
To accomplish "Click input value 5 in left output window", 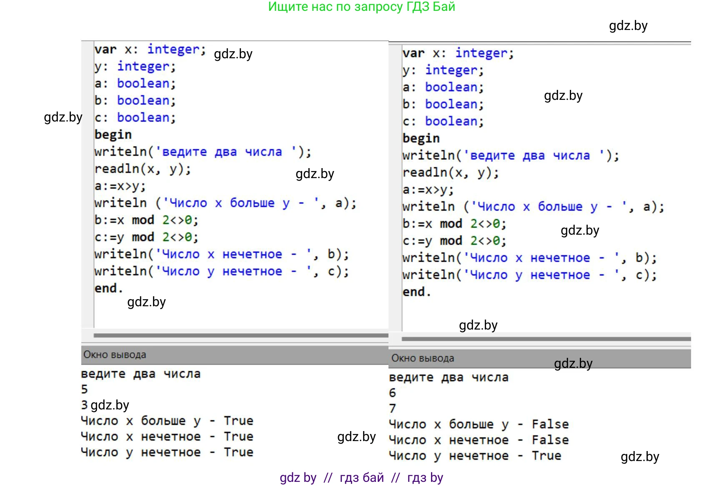I will coord(85,389).
